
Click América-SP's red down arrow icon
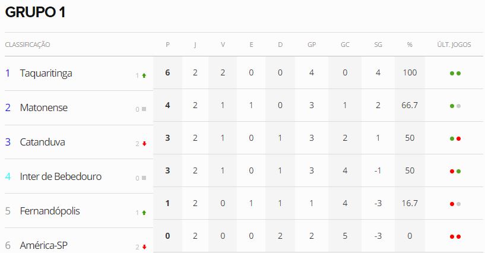pyautogui.click(x=144, y=246)
